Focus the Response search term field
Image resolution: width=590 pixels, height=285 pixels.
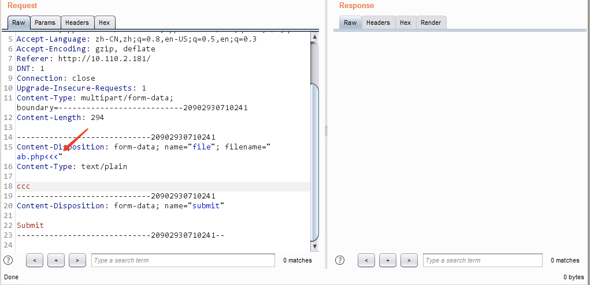(483, 260)
